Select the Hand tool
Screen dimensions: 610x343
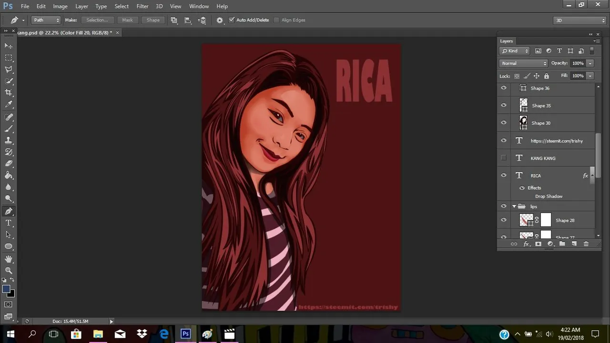pos(9,259)
